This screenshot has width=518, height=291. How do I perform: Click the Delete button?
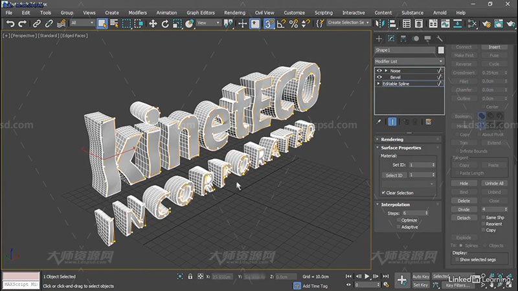pos(464,200)
